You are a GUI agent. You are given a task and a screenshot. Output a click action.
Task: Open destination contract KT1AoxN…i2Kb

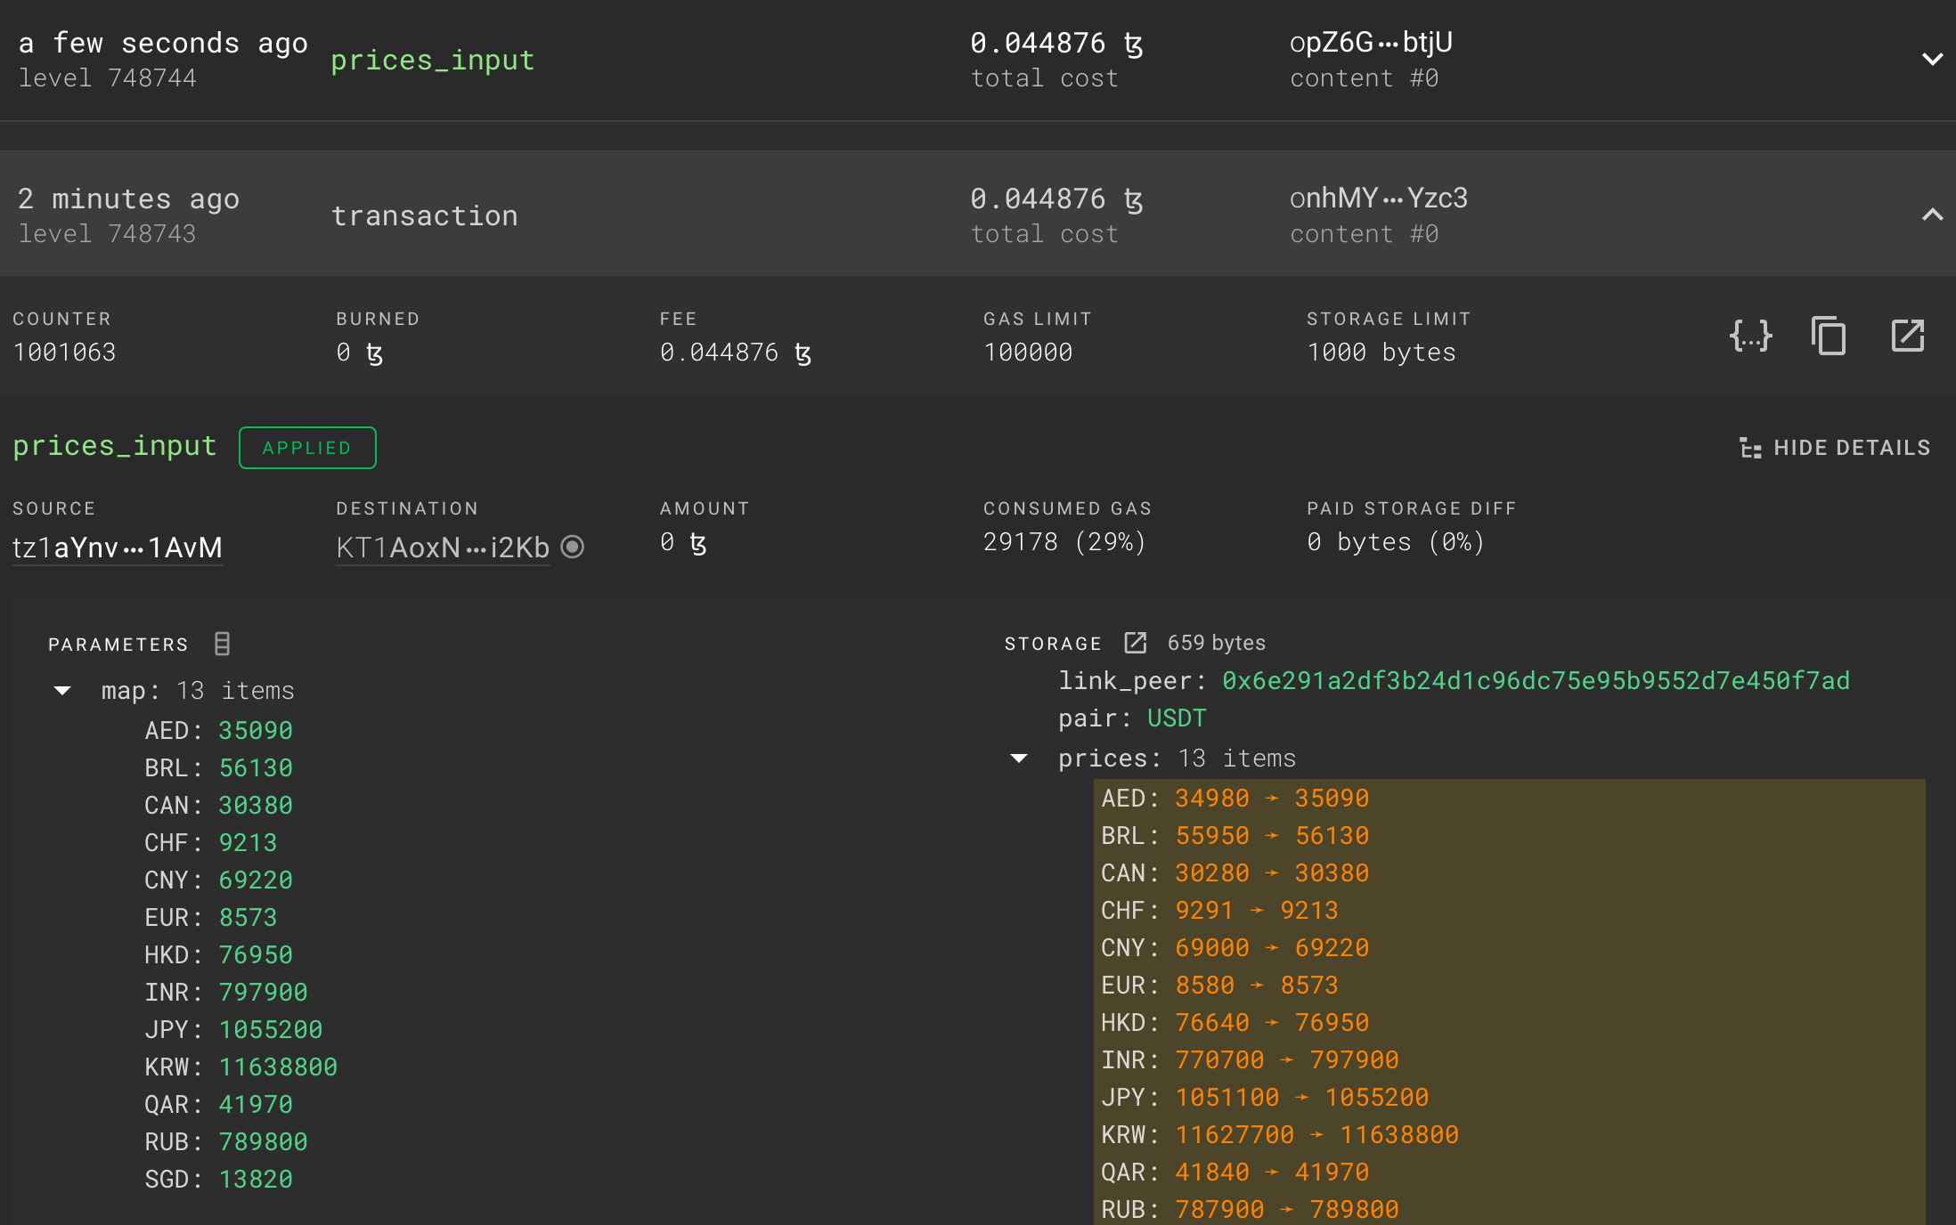(443, 548)
